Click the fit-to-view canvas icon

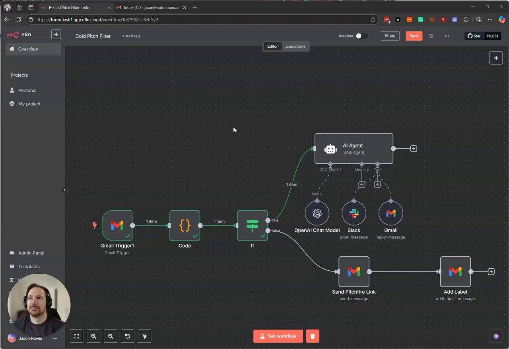(77, 336)
